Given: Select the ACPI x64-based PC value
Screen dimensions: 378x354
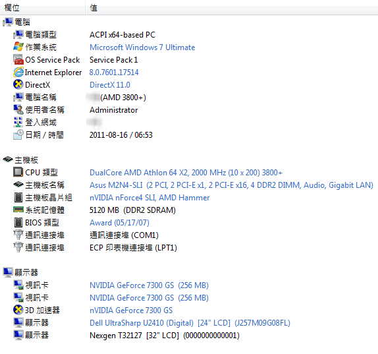Looking at the screenshot, I should [x=122, y=35].
